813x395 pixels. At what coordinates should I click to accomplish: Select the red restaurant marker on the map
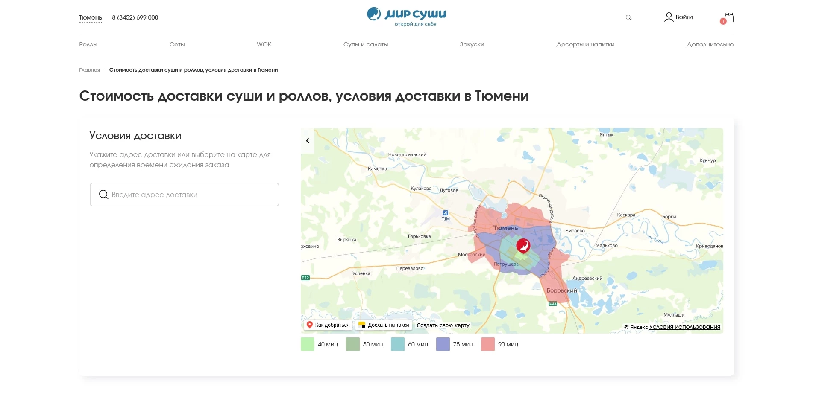coord(523,246)
